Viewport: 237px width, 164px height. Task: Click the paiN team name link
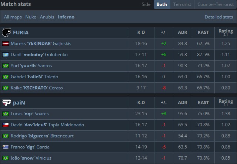(19, 103)
